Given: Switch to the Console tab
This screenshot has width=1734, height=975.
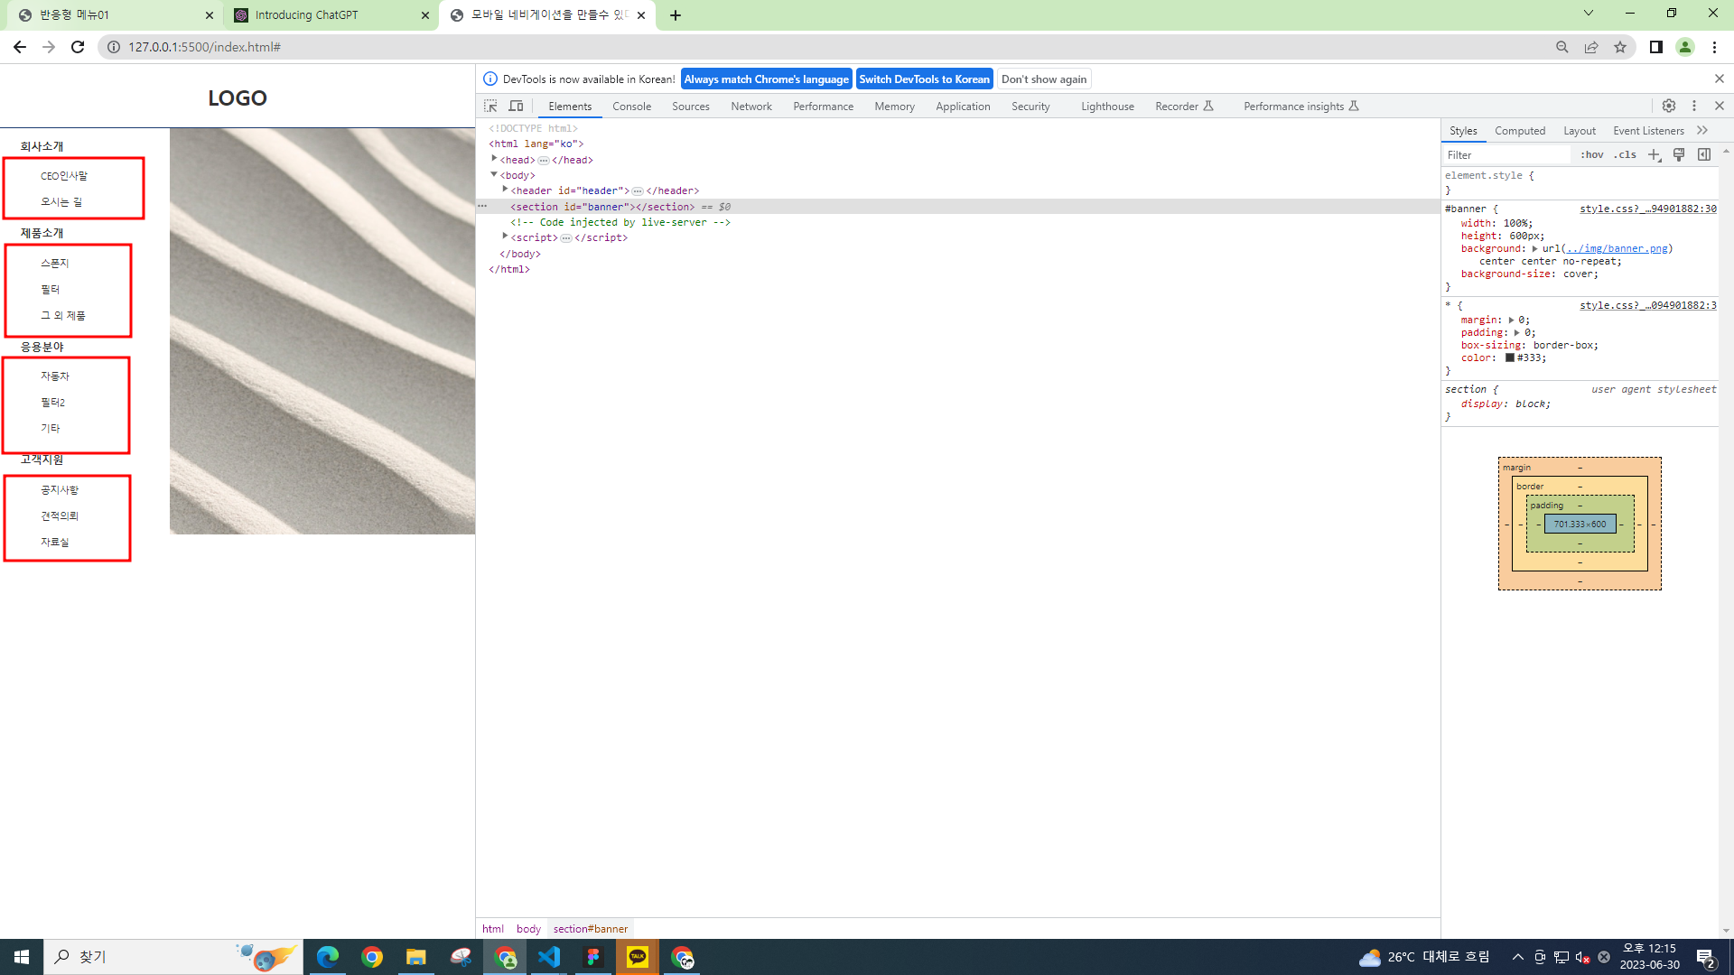Looking at the screenshot, I should coord(631,106).
